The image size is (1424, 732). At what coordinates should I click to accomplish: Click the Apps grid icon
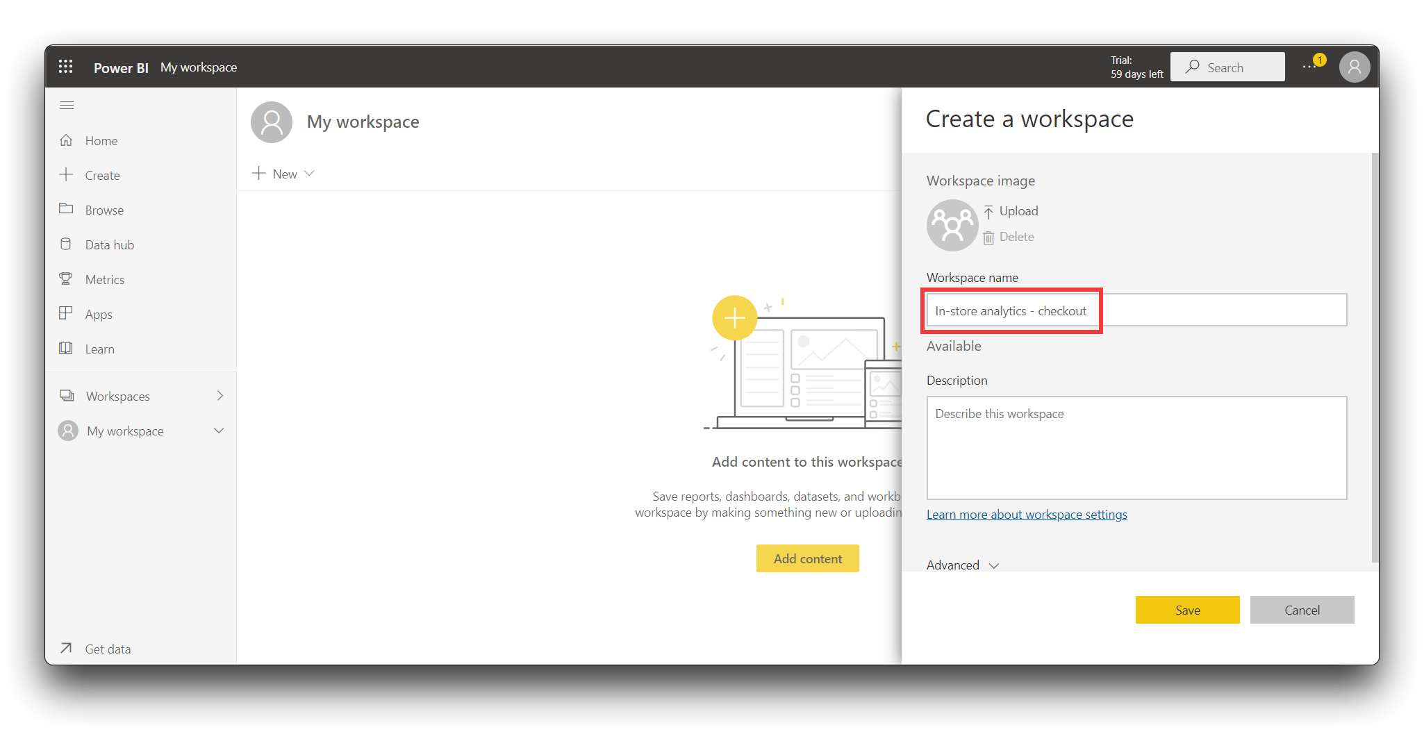pos(66,313)
